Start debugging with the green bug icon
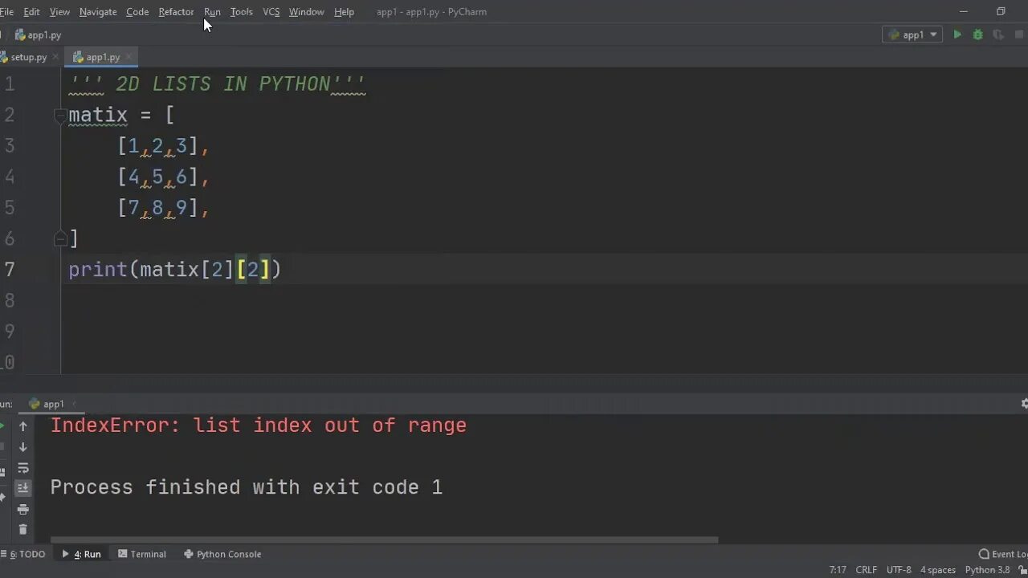Image resolution: width=1028 pixels, height=578 pixels. [x=977, y=35]
